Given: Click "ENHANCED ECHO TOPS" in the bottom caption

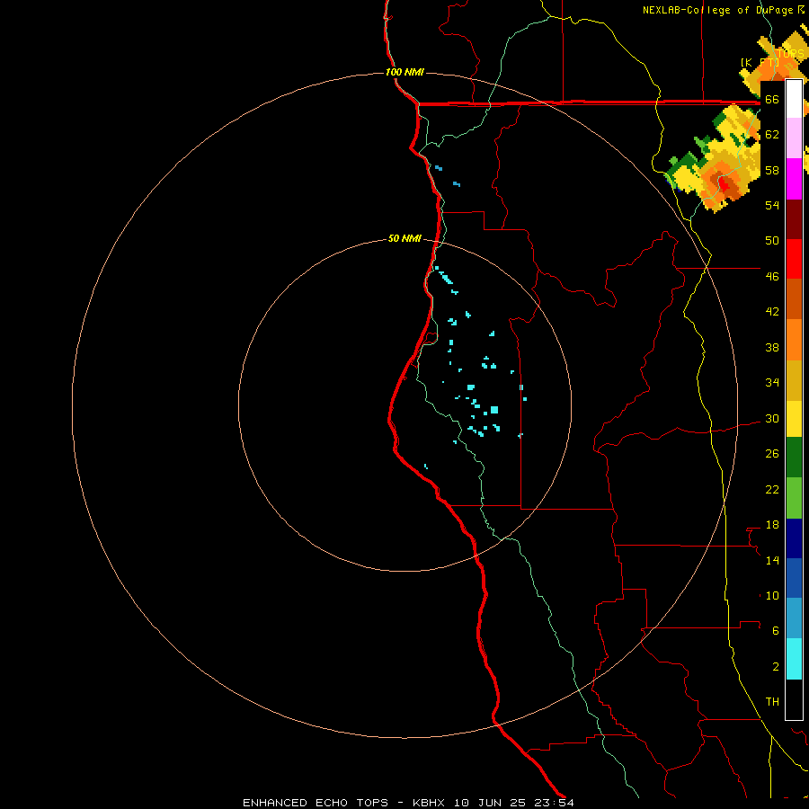Looking at the screenshot, I should [316, 803].
